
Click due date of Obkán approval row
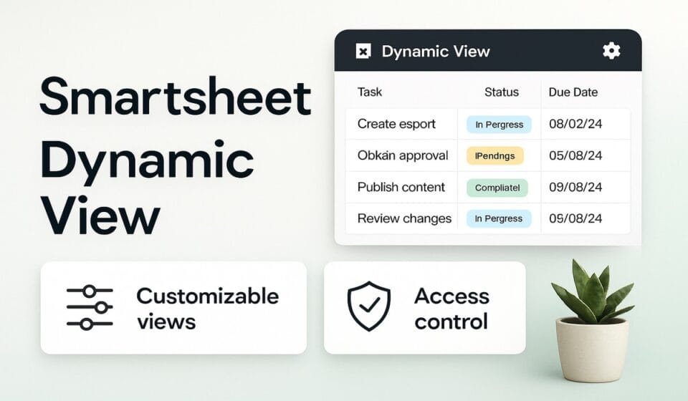575,155
